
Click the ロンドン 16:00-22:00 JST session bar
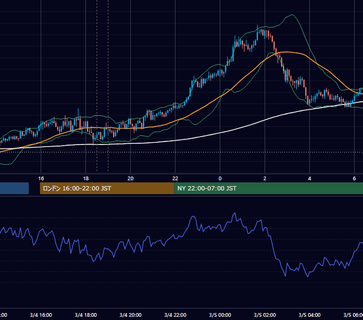(107, 188)
